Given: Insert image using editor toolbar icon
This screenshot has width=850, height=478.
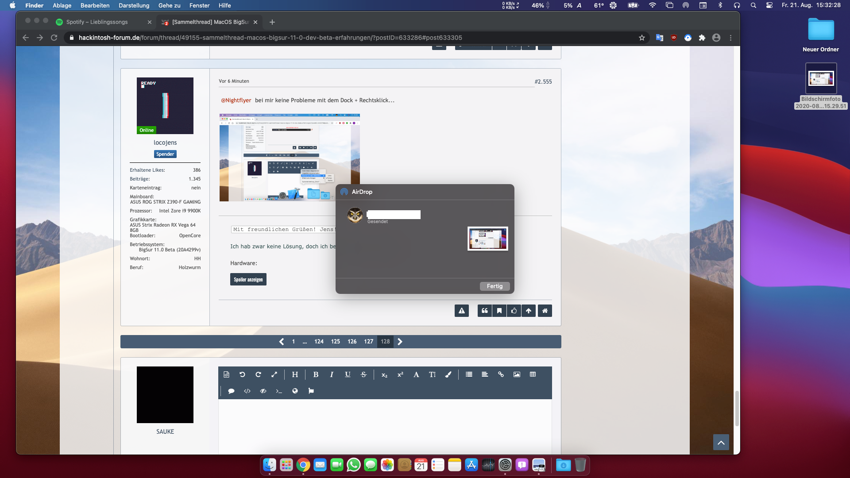Looking at the screenshot, I should tap(517, 374).
